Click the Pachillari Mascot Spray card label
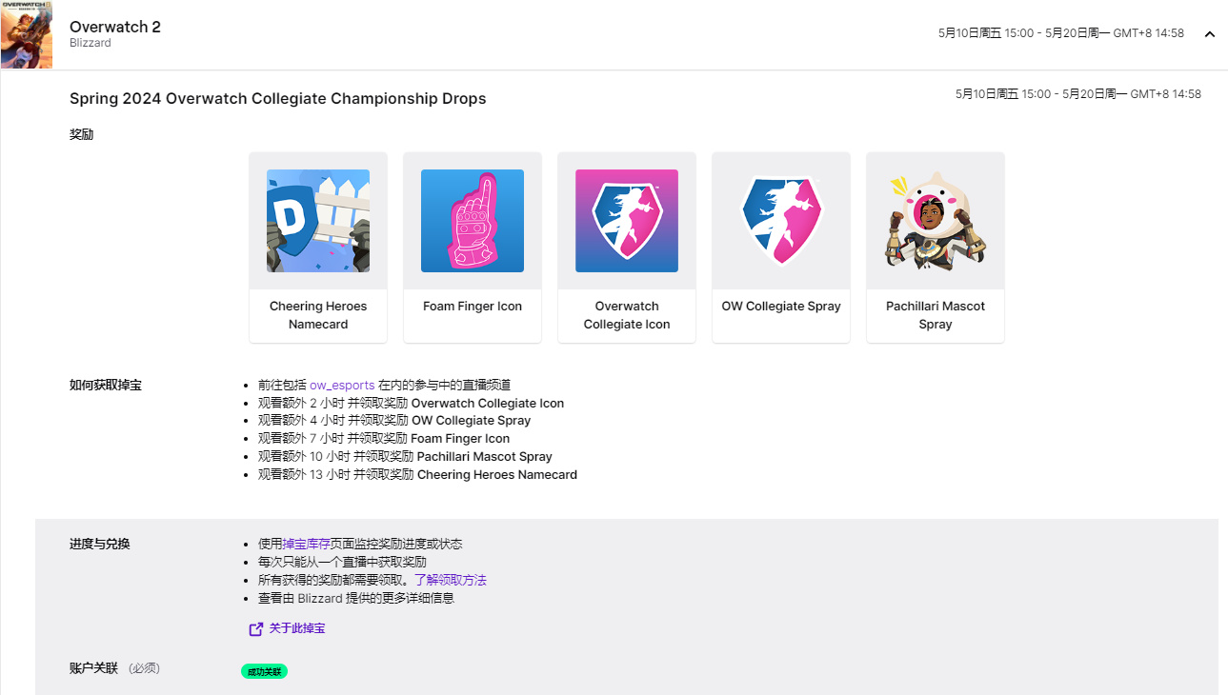 click(936, 315)
